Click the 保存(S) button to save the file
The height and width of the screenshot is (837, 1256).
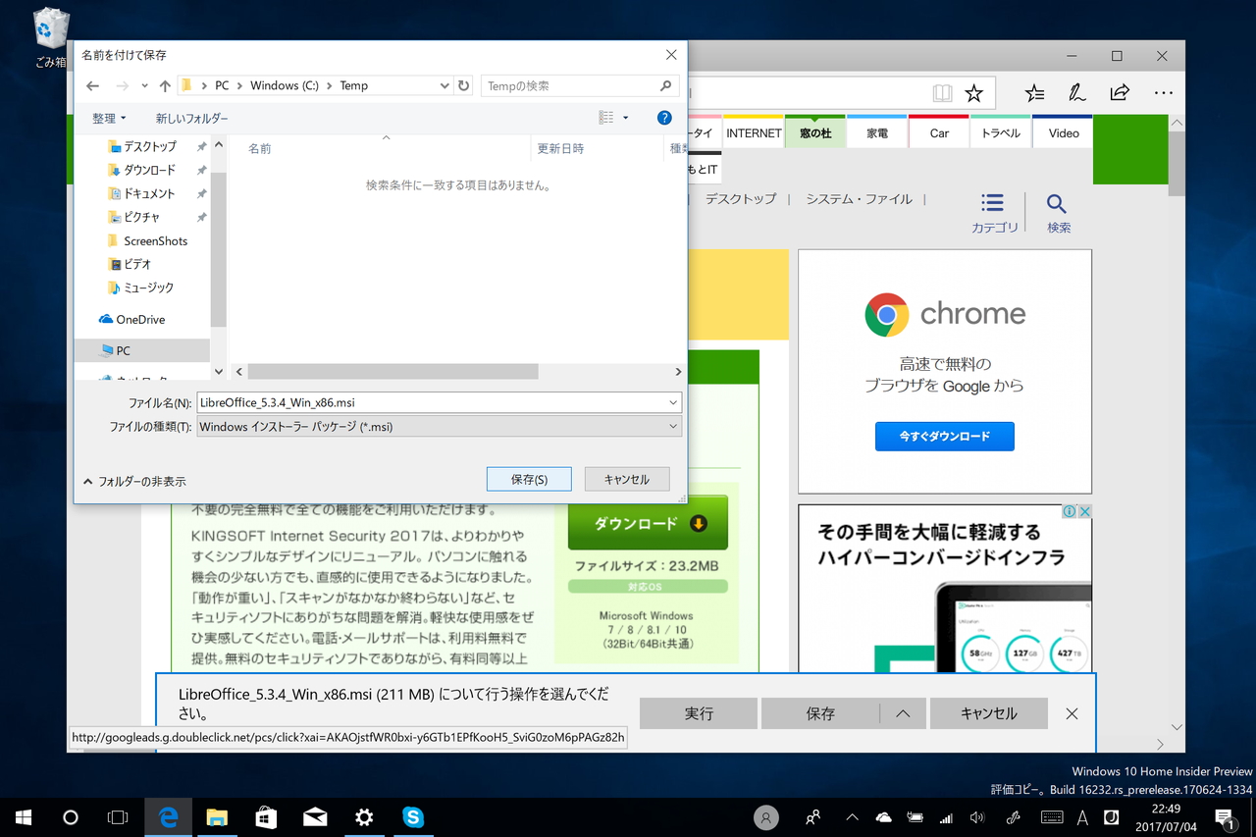click(x=528, y=479)
